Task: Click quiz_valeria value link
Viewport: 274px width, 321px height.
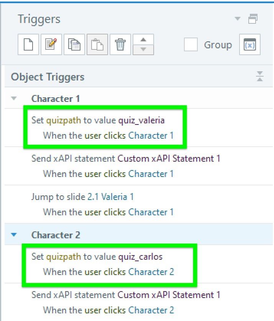Action: pyautogui.click(x=141, y=120)
